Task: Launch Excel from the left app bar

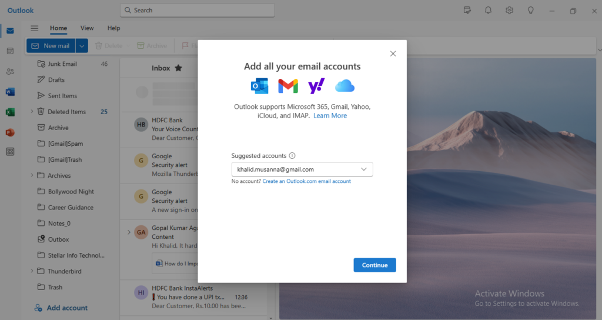Action: click(11, 112)
